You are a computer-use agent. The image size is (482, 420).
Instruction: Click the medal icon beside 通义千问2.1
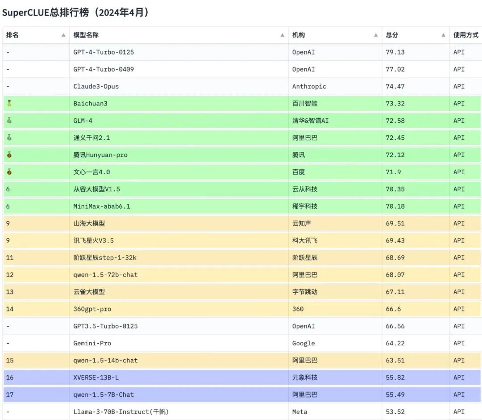(9, 138)
